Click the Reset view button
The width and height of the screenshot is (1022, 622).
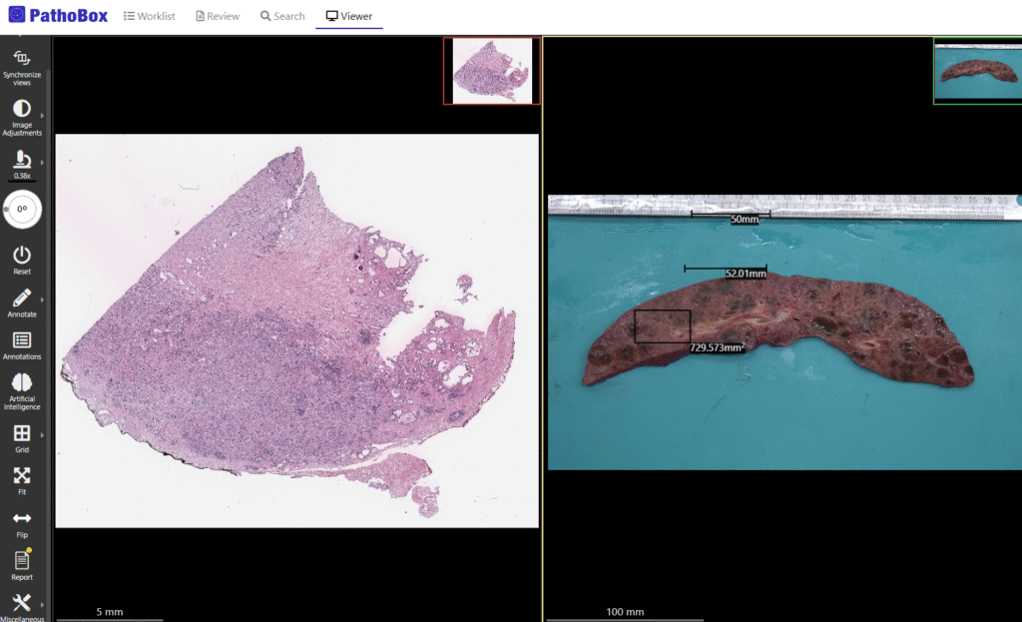(x=22, y=255)
